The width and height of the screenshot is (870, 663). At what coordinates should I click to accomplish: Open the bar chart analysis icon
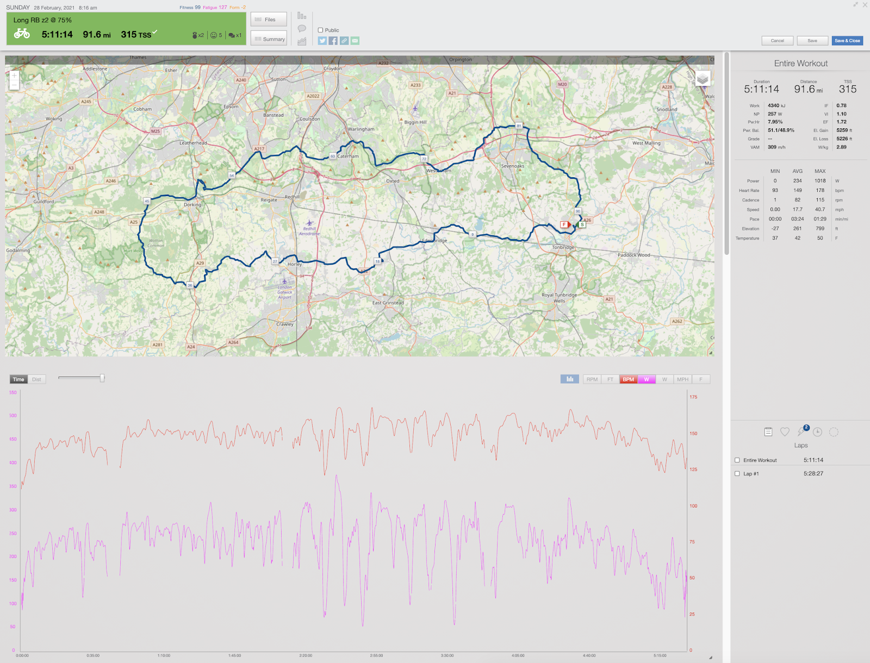point(302,16)
